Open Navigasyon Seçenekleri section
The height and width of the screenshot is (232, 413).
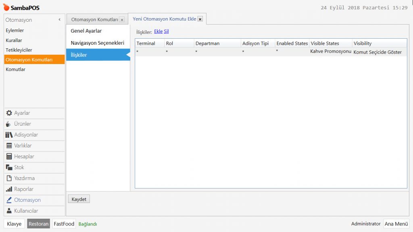click(97, 43)
